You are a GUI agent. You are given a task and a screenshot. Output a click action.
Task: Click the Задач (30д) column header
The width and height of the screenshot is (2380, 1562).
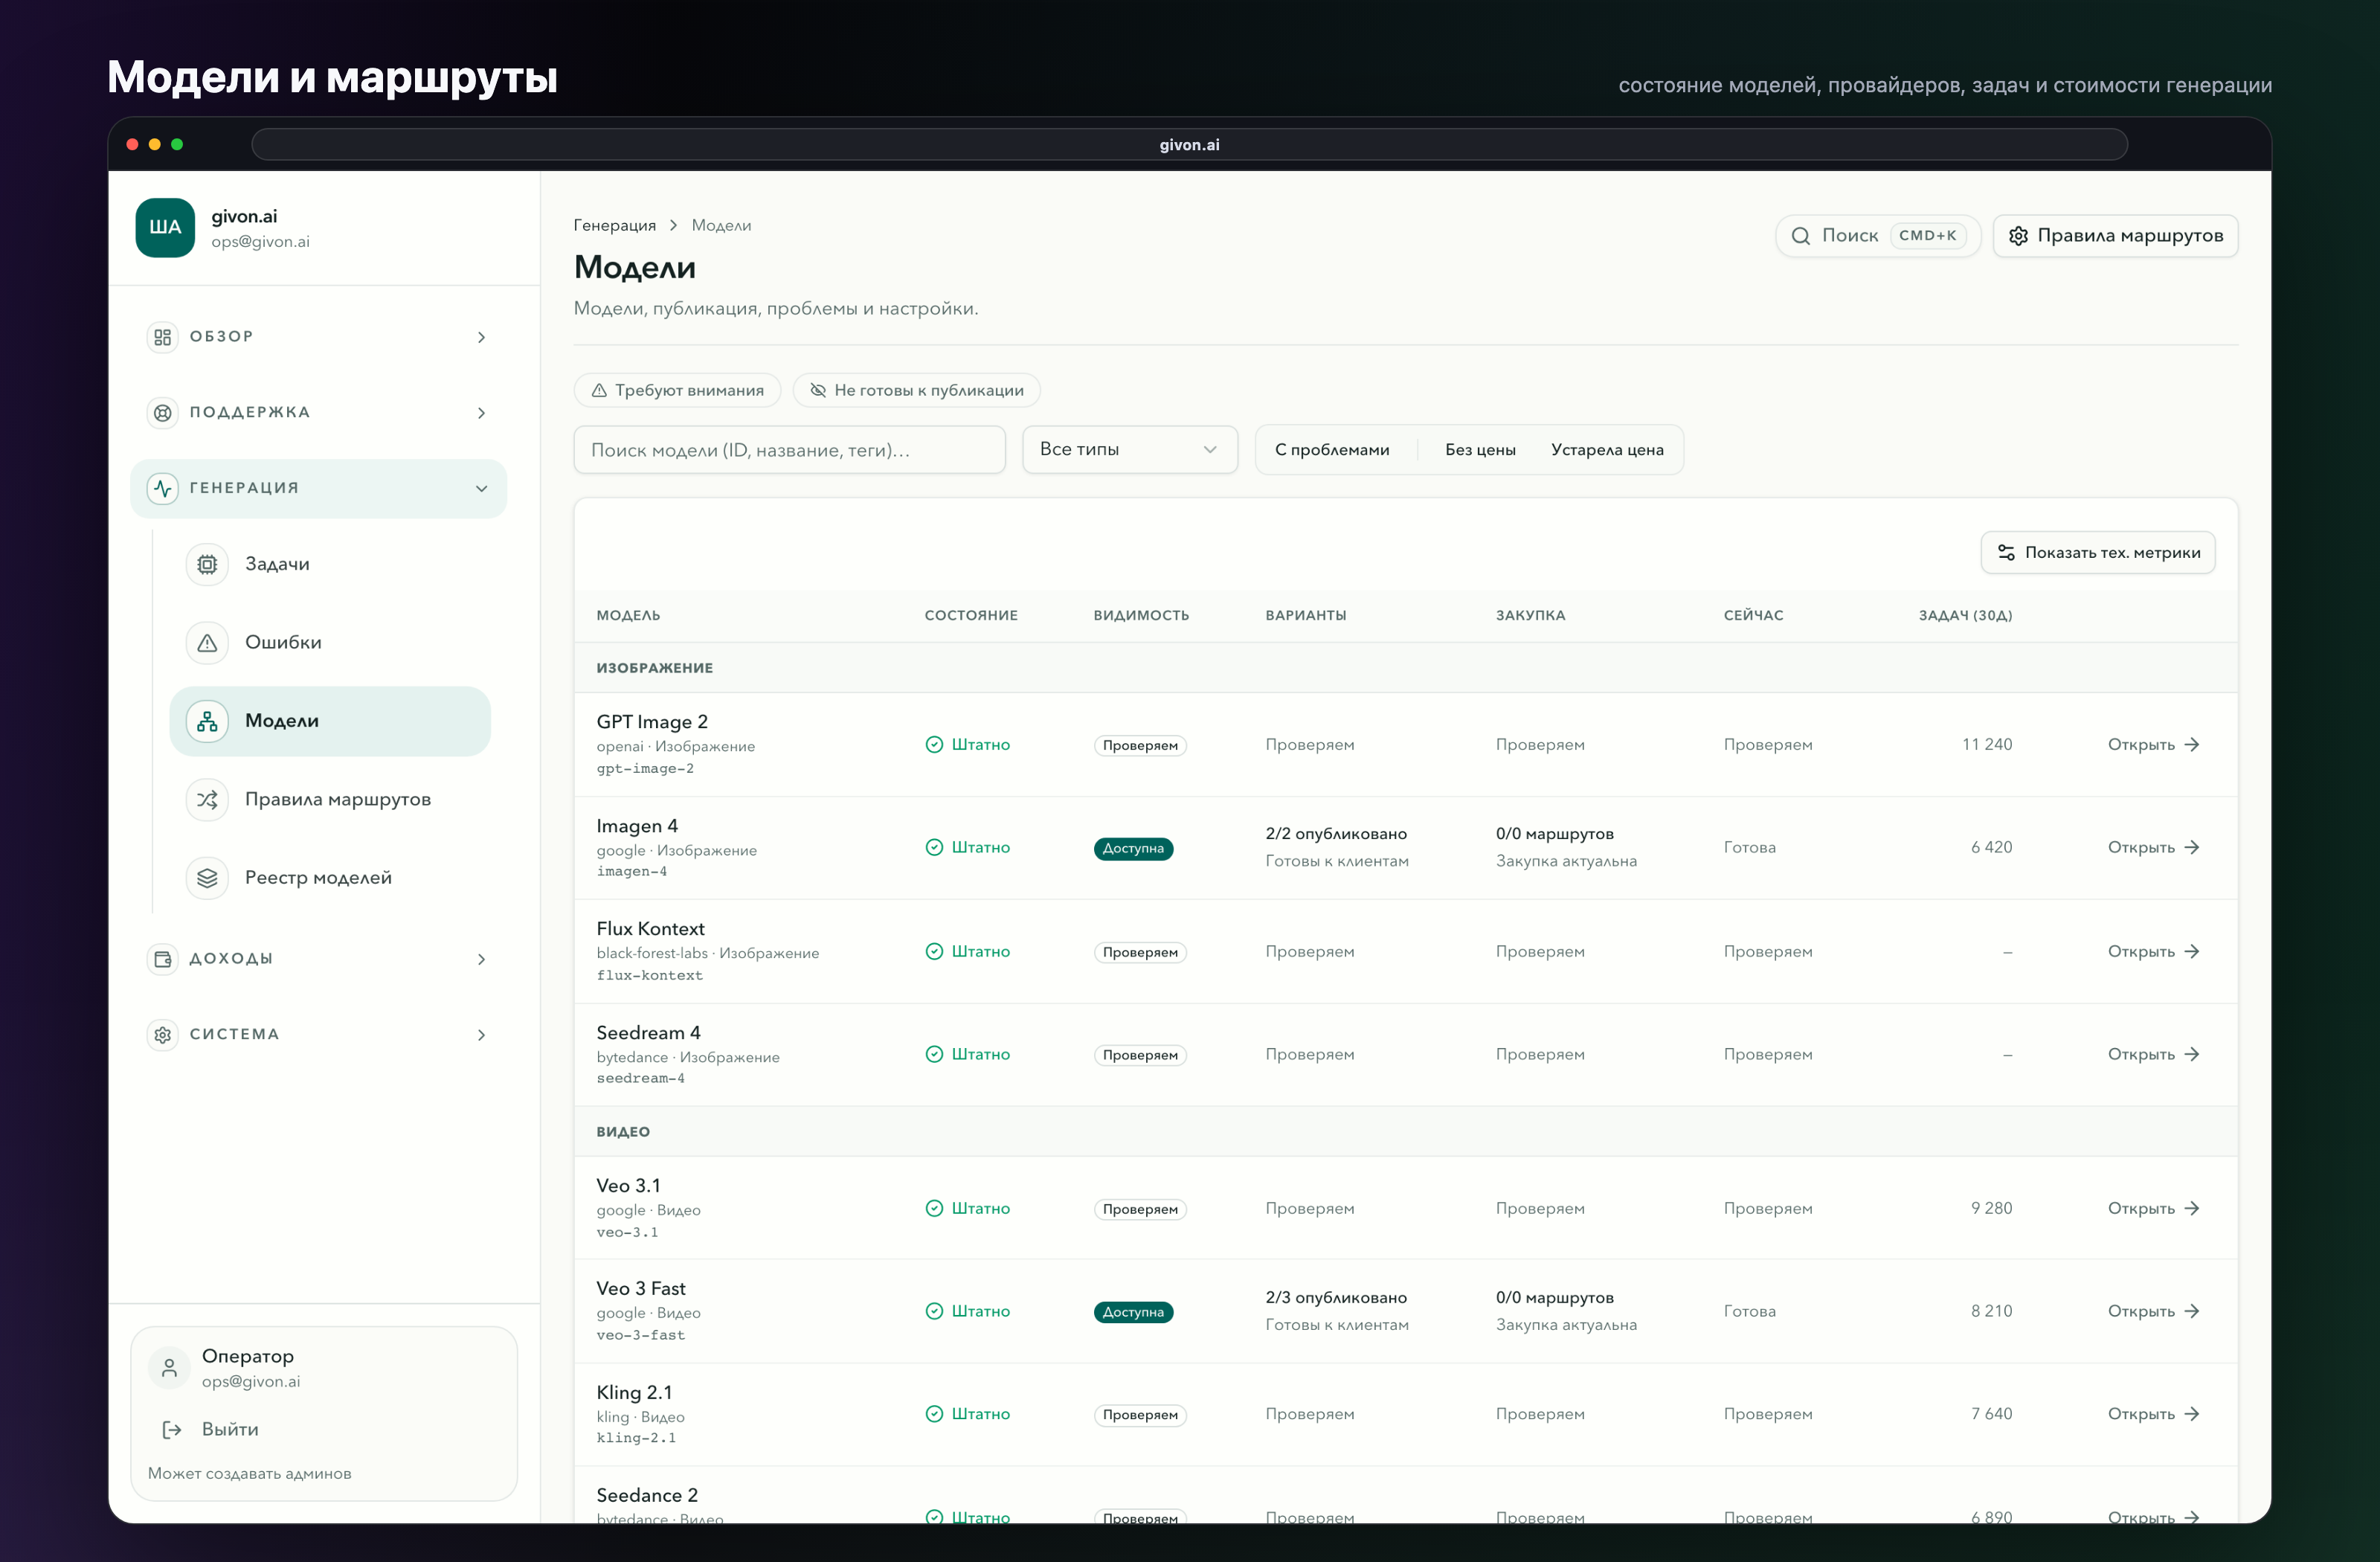pyautogui.click(x=1965, y=616)
